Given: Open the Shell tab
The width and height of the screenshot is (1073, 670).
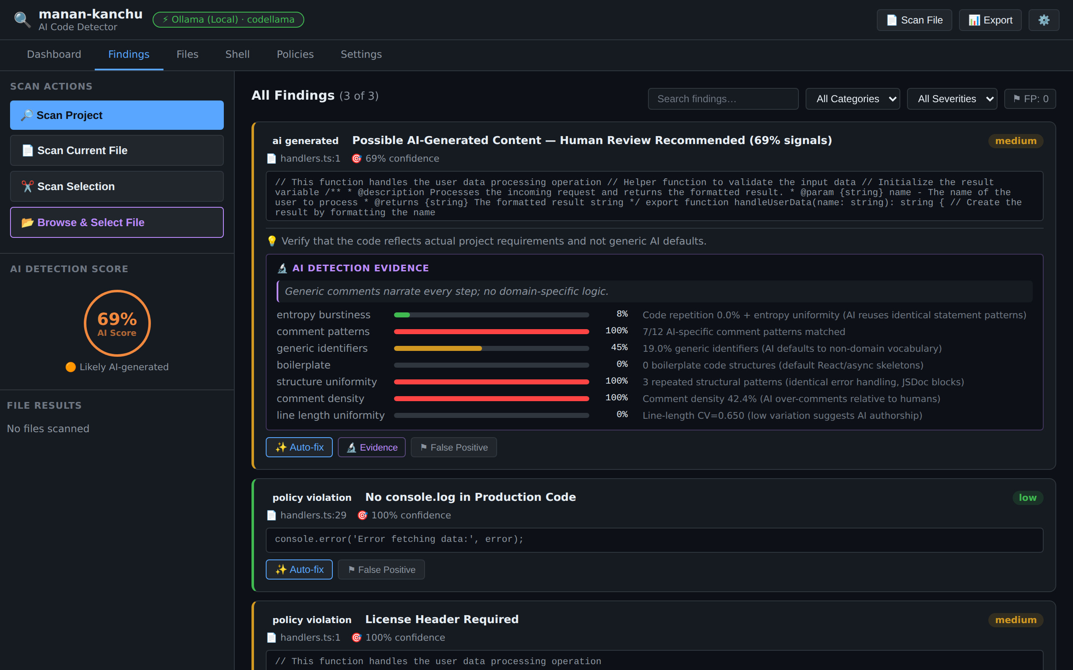Looking at the screenshot, I should [x=238, y=54].
